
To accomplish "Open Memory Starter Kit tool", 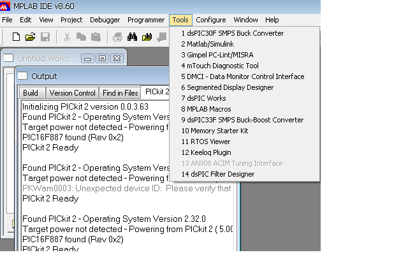I will (244, 131).
